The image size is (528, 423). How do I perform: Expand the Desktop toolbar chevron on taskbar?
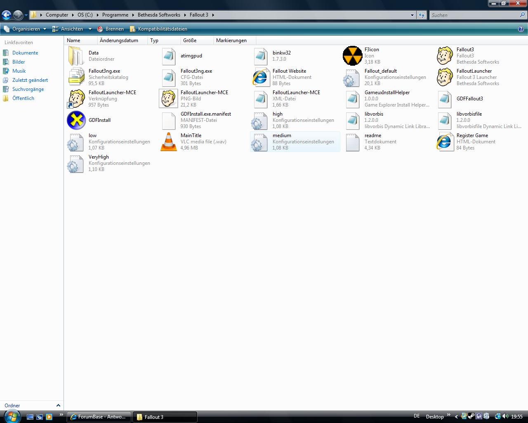coord(449,415)
